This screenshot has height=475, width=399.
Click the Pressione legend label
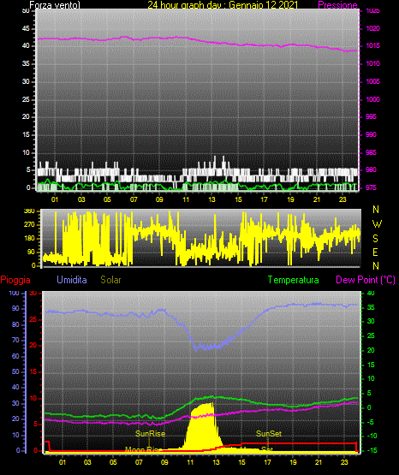pos(337,5)
